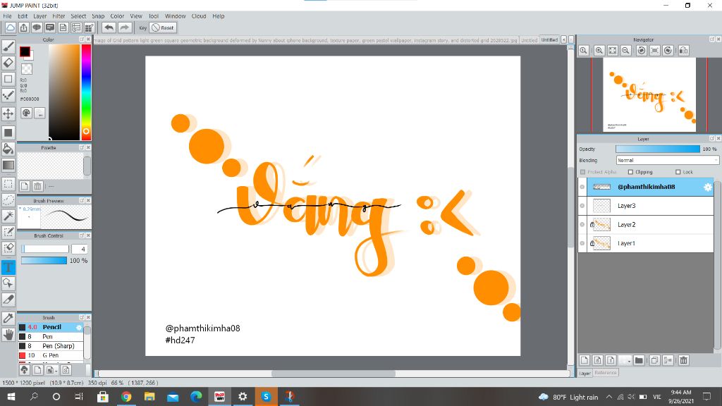
Task: Adjust the layer Opacity slider
Action: tap(658, 149)
